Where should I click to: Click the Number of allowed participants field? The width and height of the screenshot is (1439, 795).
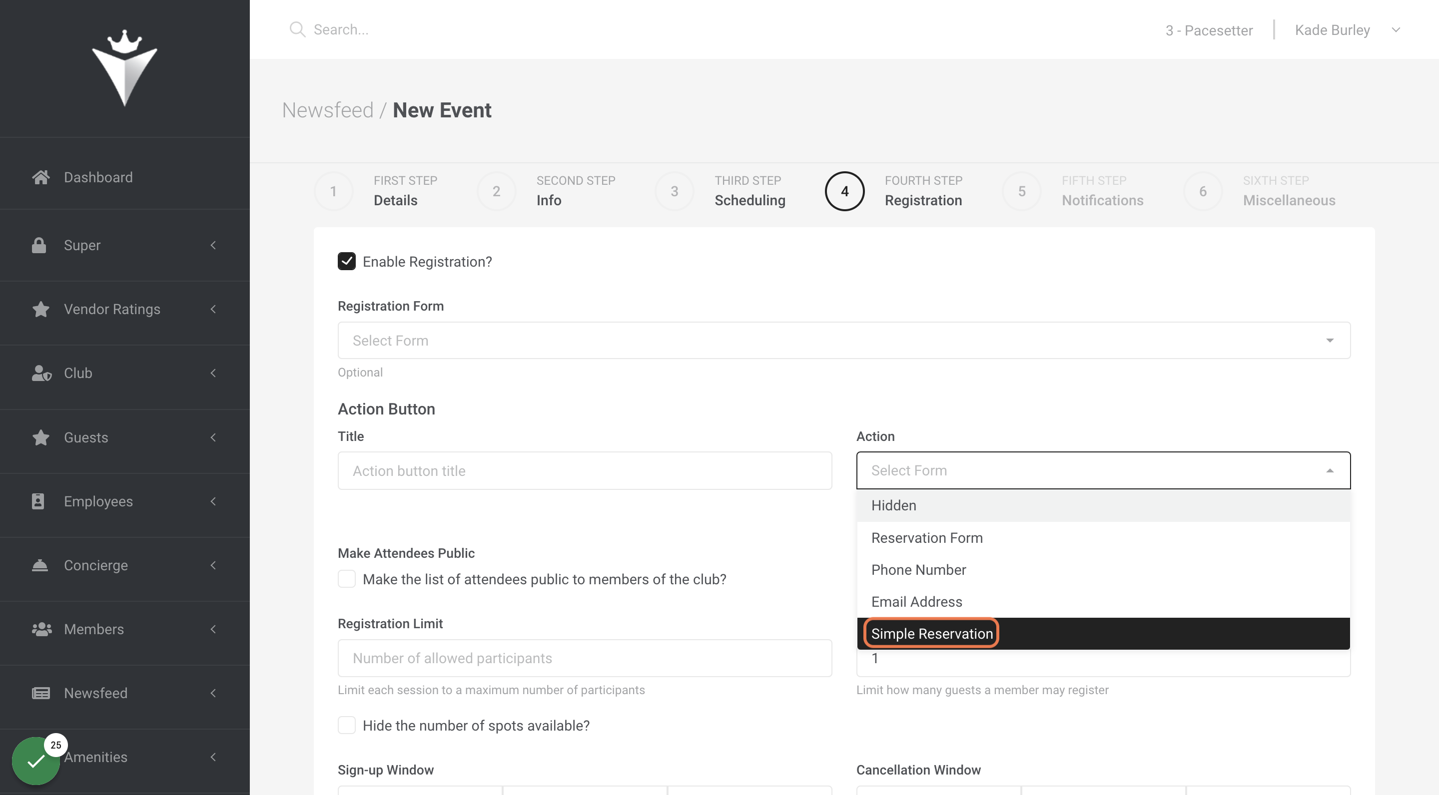584,658
